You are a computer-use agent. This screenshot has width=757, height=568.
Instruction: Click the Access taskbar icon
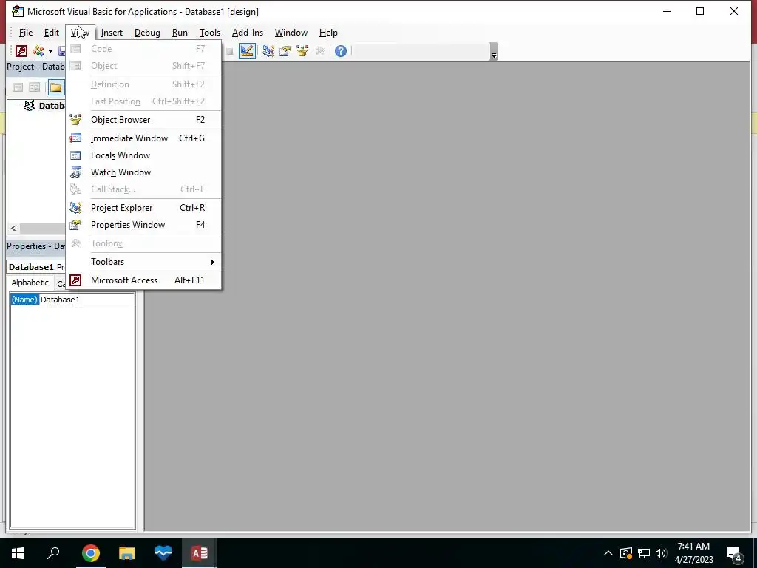point(200,553)
